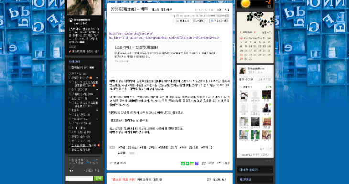Click the paw icon beside DragonHorn name
The image size is (349, 184).
(71, 20)
